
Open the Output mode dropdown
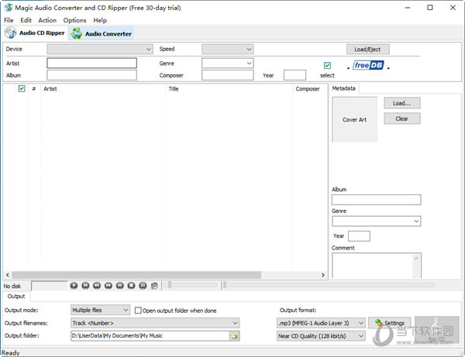[100, 311]
